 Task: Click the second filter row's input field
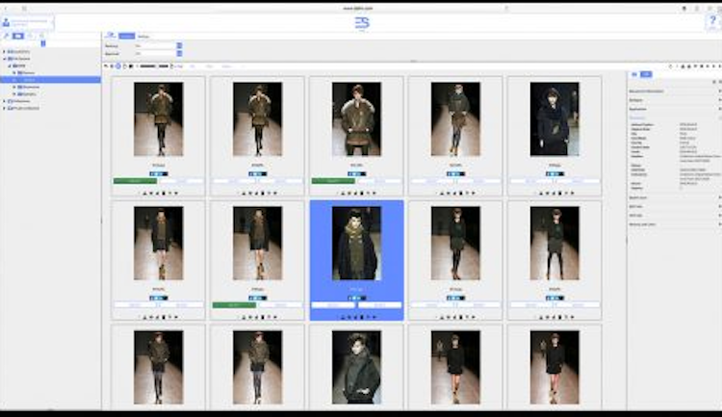tap(156, 54)
